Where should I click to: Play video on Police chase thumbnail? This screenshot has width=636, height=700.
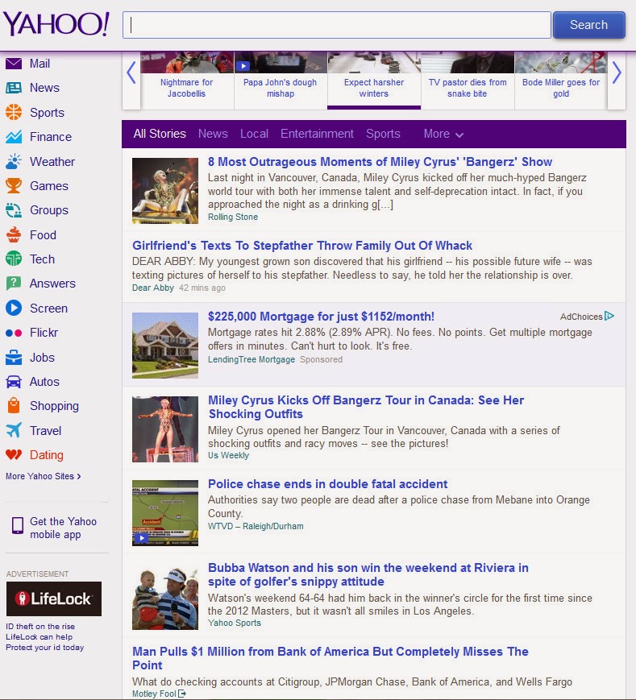pos(141,538)
